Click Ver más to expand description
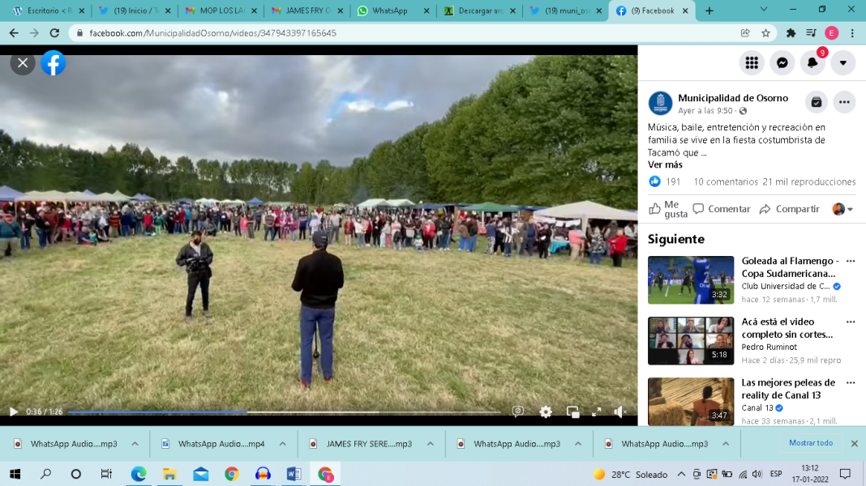 (x=665, y=164)
